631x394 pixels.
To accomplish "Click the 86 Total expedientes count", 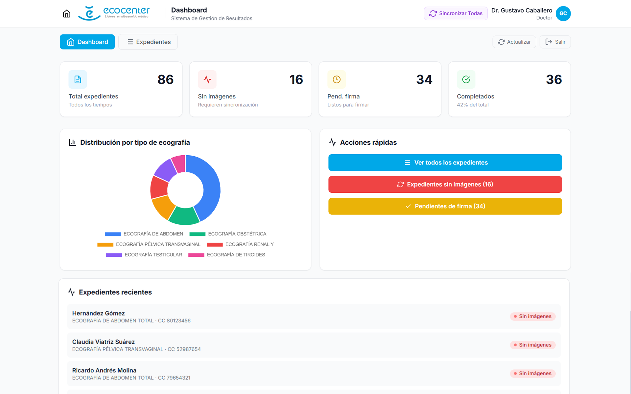I will coord(165,79).
